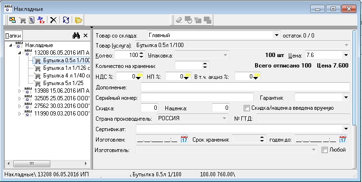Collapse the Накладные root tree node

pyautogui.click(x=10, y=45)
